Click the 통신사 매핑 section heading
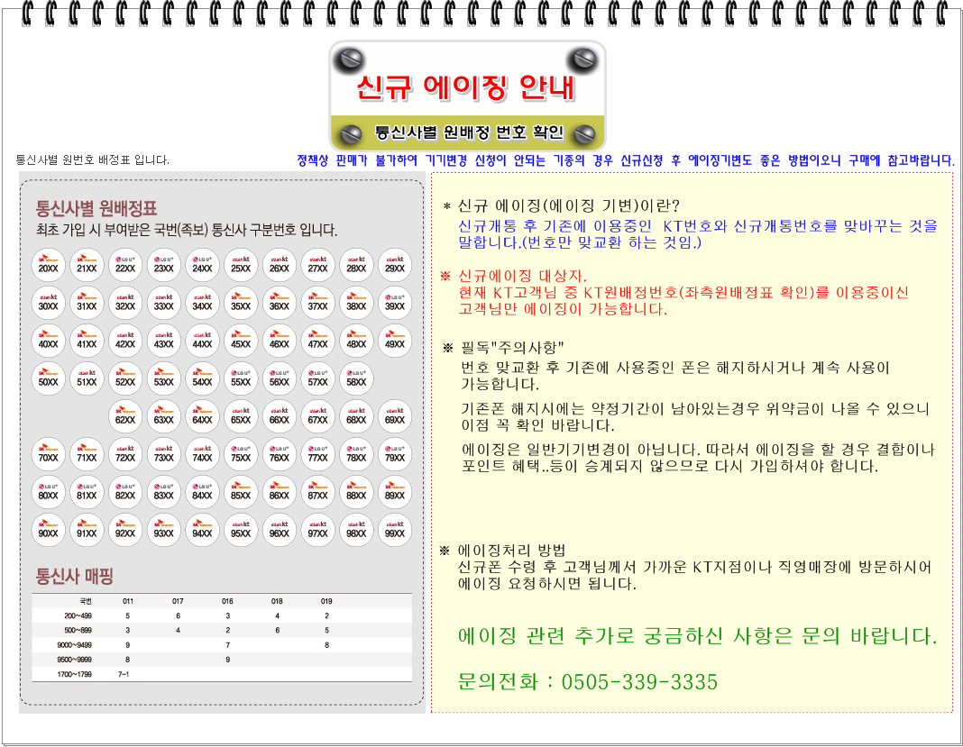Screen dimensions: 963x747 [x=74, y=576]
